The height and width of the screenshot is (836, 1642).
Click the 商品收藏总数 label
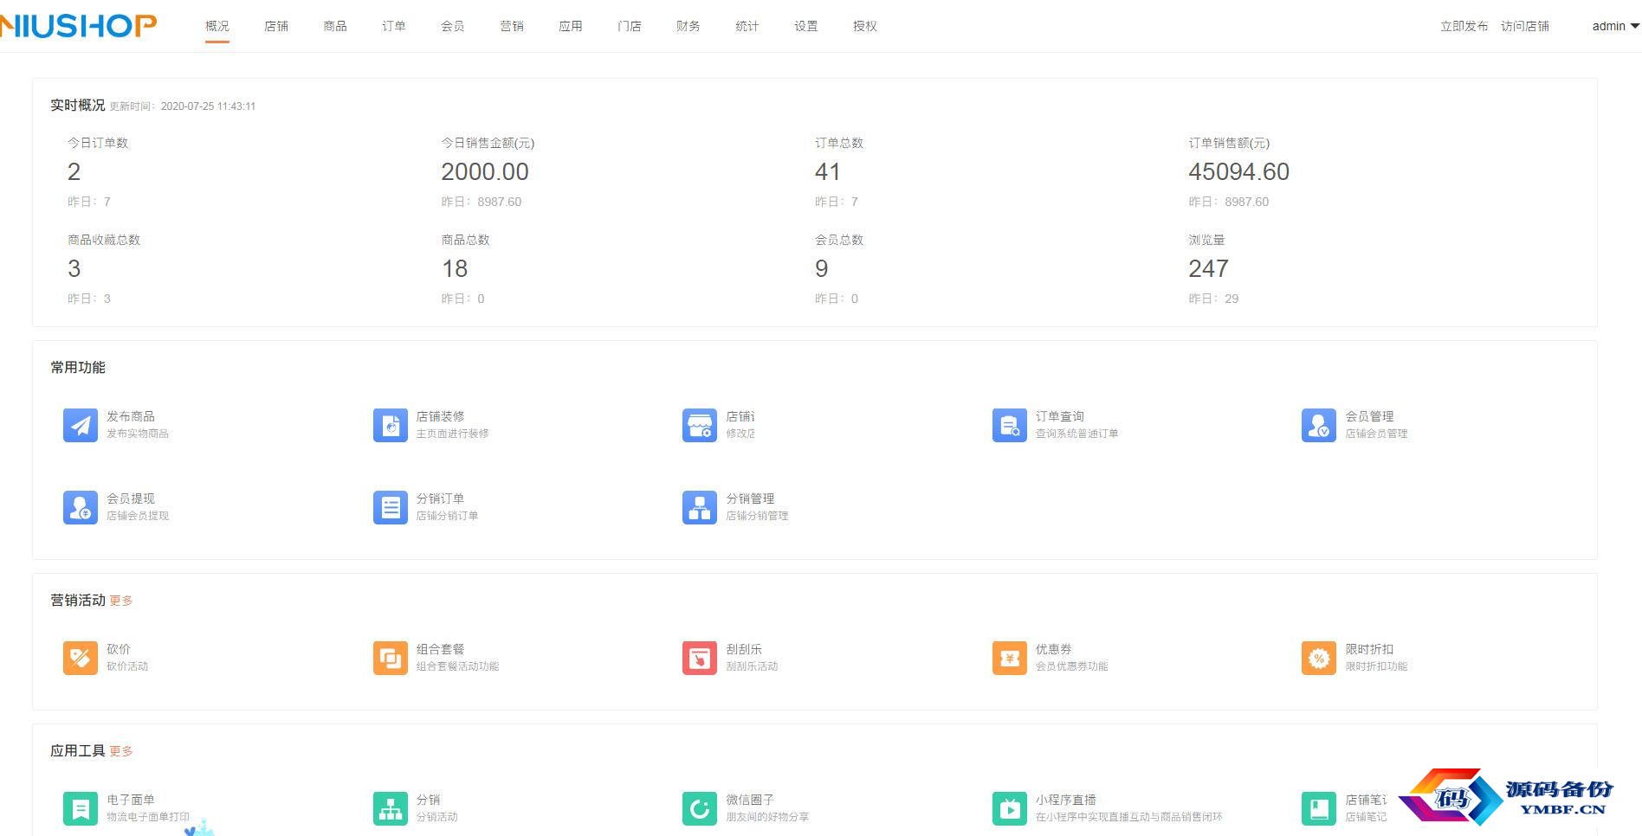pyautogui.click(x=104, y=240)
